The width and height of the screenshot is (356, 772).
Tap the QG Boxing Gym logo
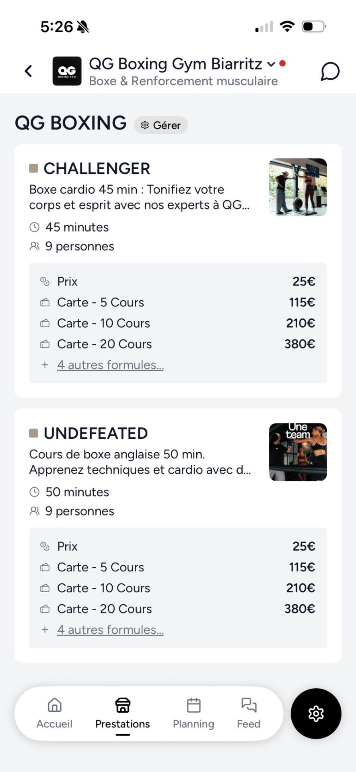[67, 71]
